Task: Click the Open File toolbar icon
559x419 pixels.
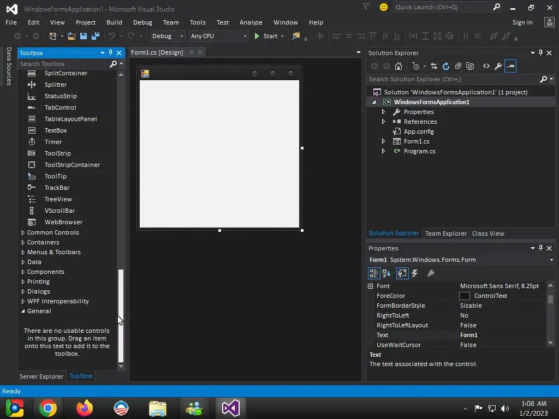Action: (x=72, y=36)
